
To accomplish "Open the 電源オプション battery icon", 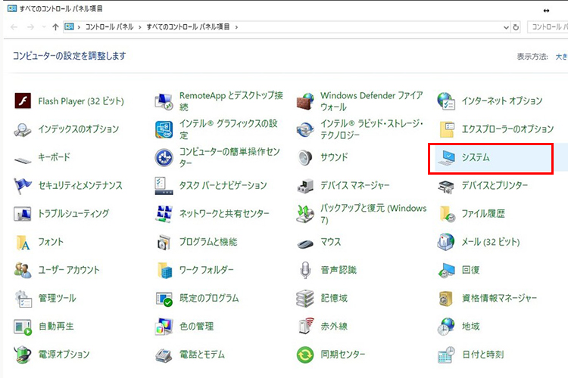I will tap(23, 355).
